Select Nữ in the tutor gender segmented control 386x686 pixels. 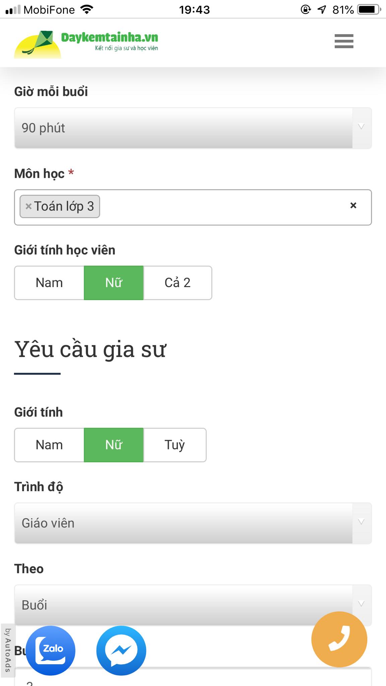point(113,445)
